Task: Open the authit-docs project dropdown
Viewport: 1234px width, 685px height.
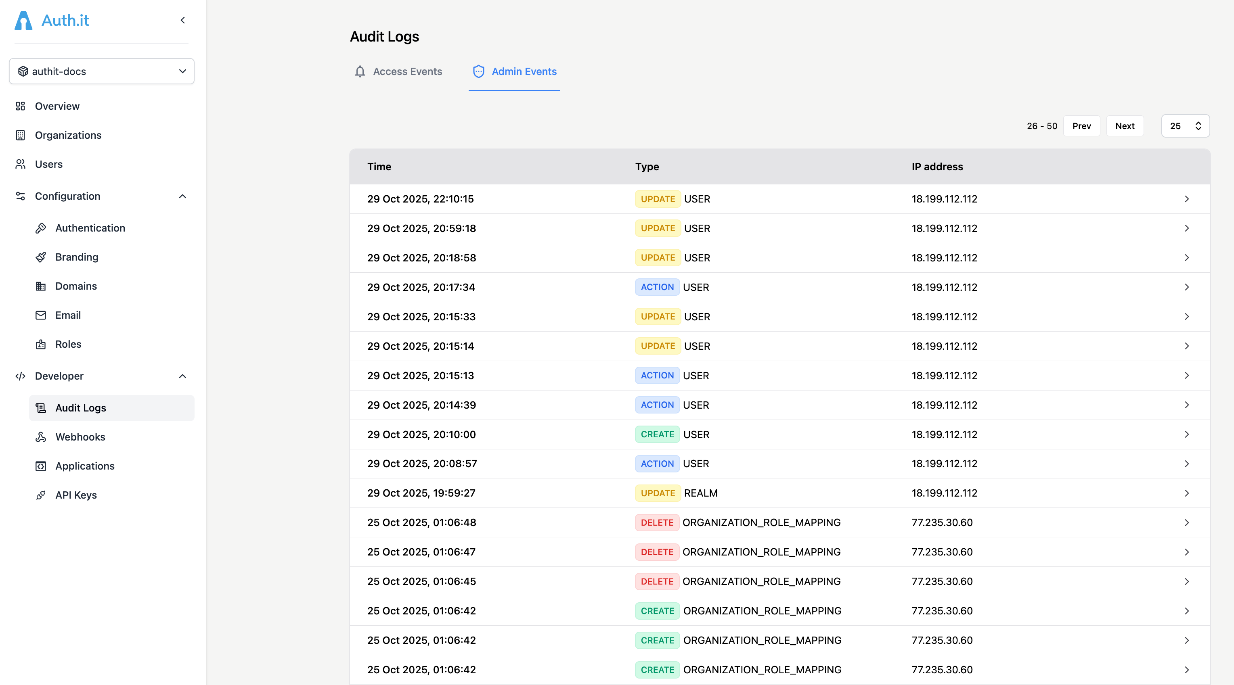Action: 102,71
